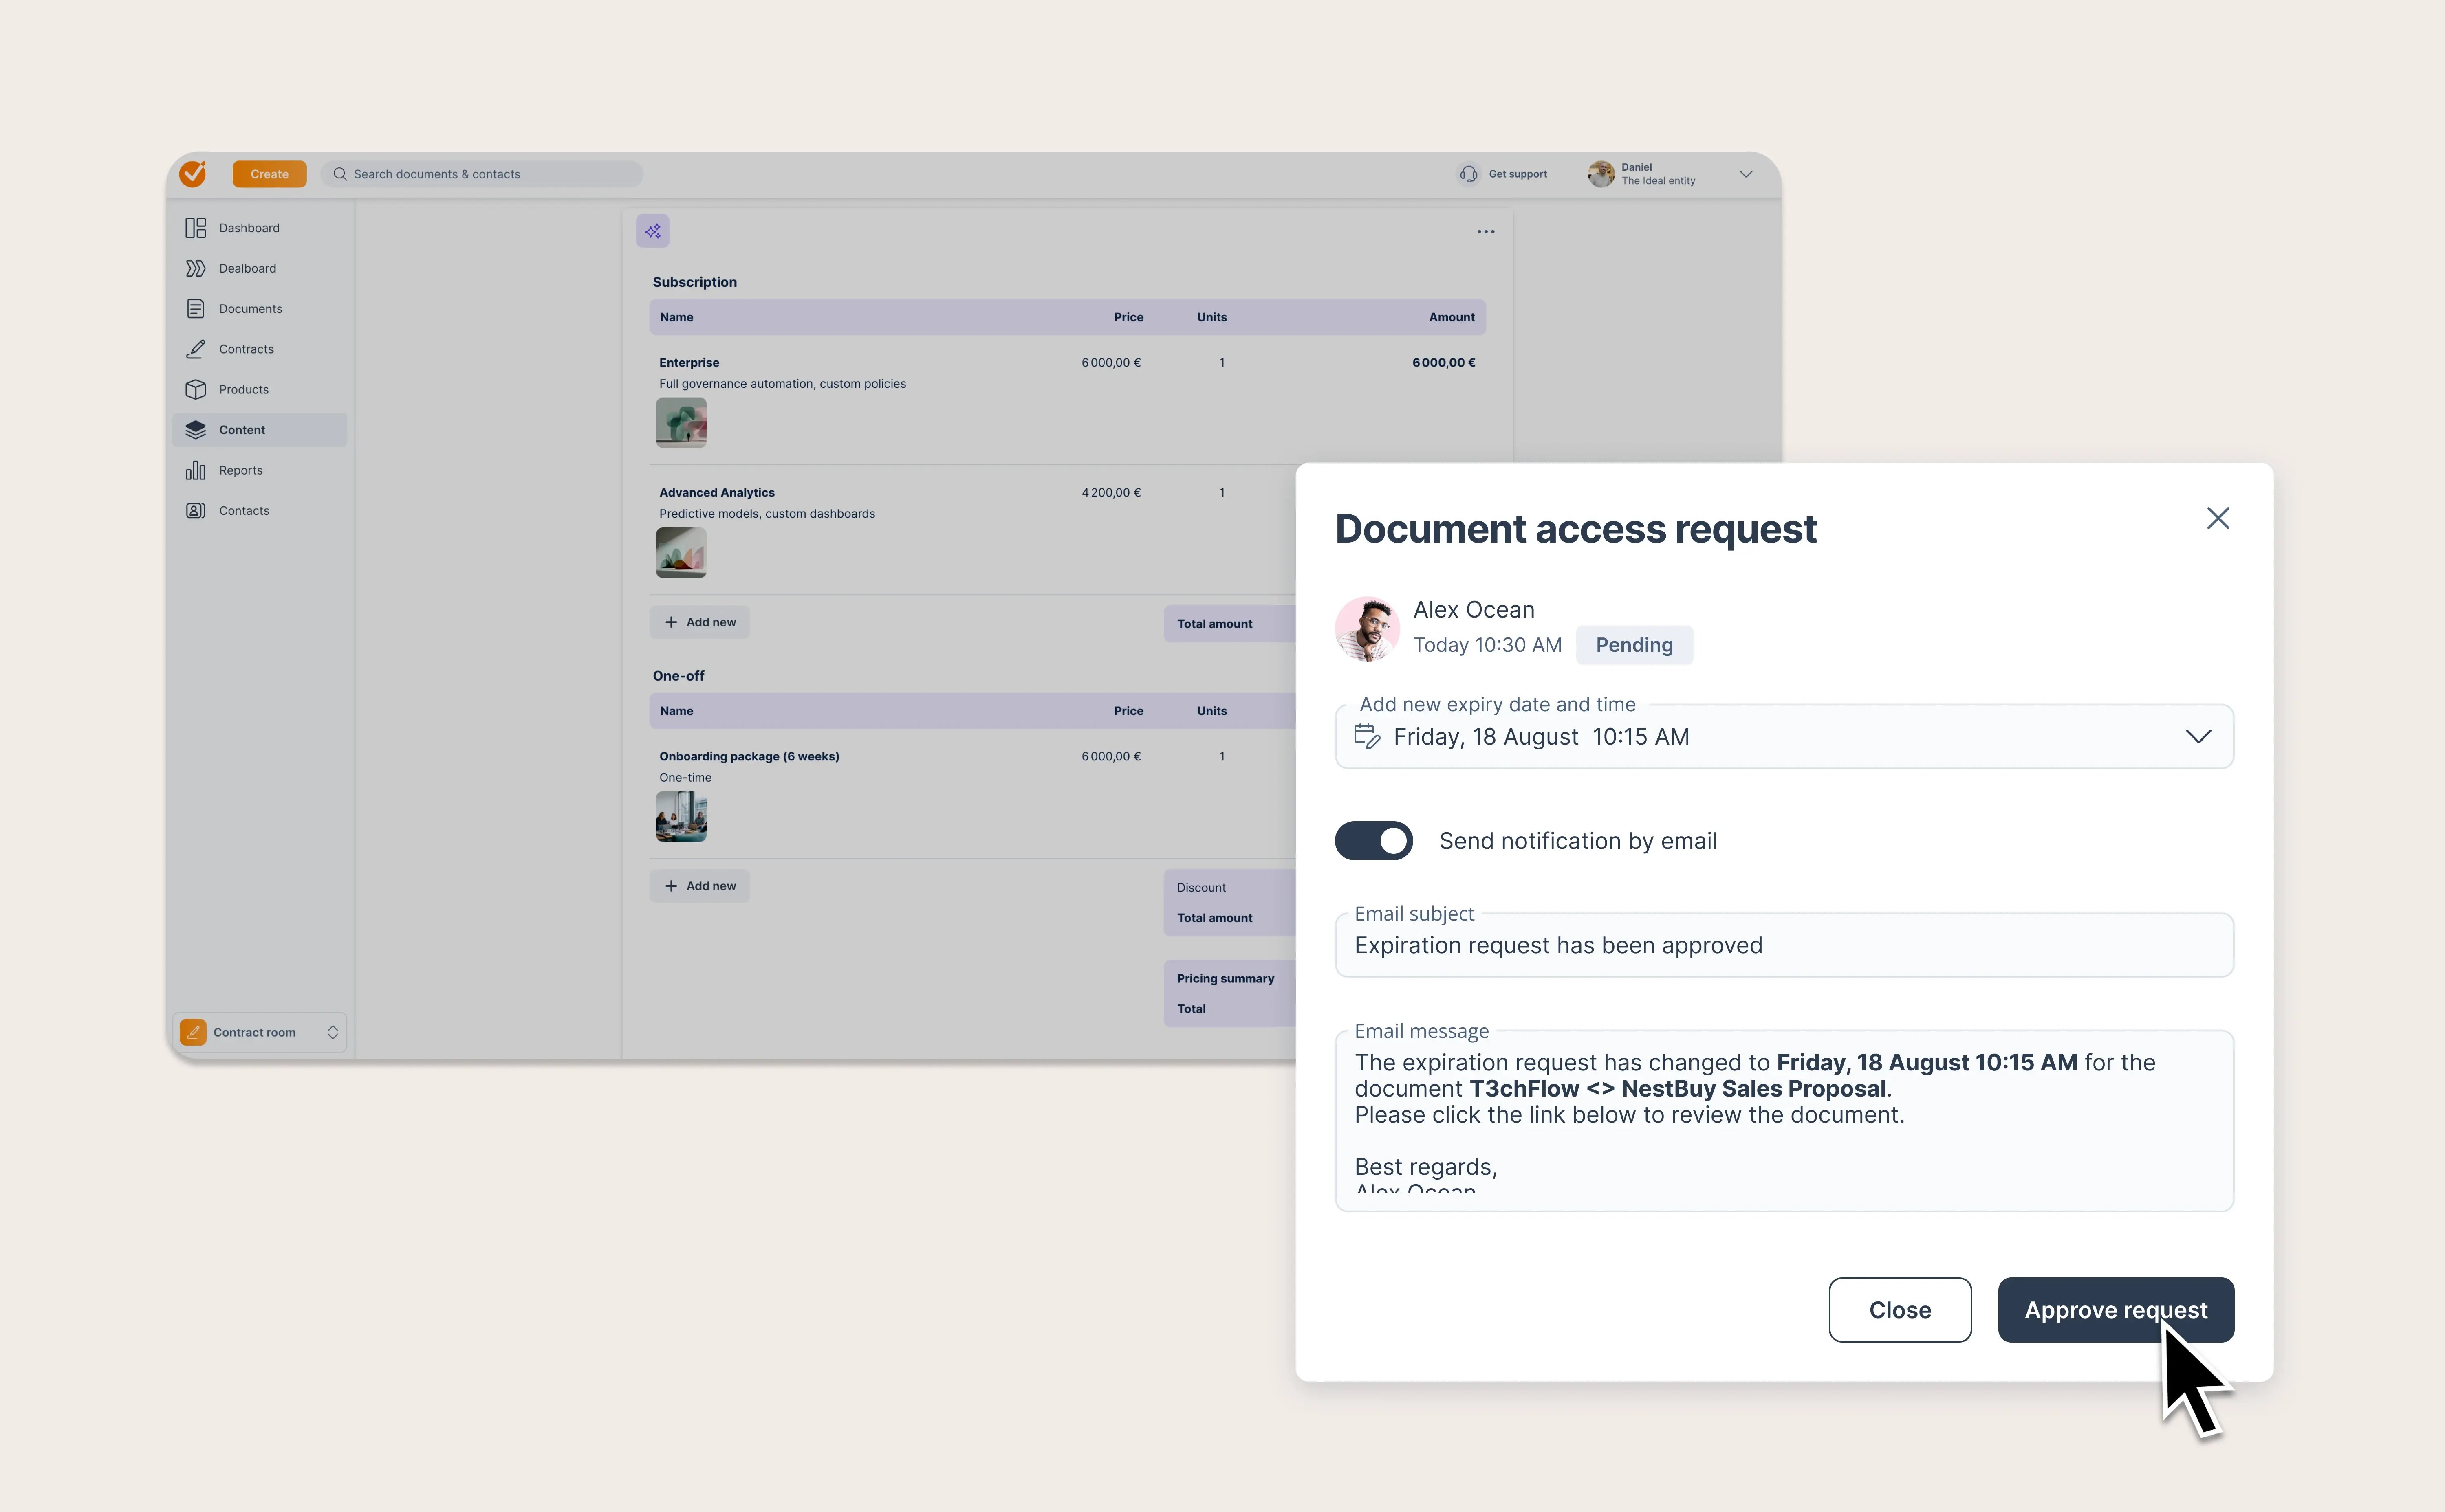Click Add new under the One-off table
The image size is (2445, 1512).
click(x=699, y=886)
